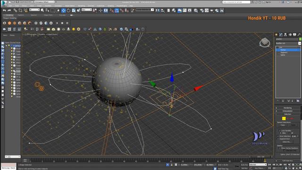The image size is (302, 170).
Task: Select the All radio button
Action: tap(289, 133)
